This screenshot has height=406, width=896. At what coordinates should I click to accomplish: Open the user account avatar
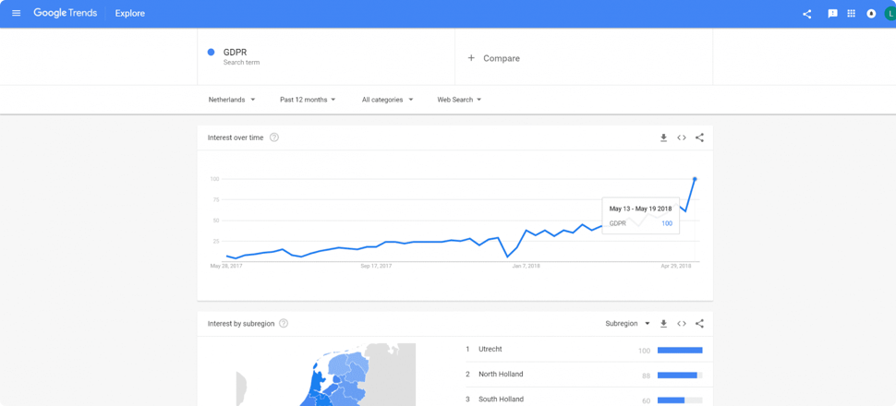click(890, 14)
